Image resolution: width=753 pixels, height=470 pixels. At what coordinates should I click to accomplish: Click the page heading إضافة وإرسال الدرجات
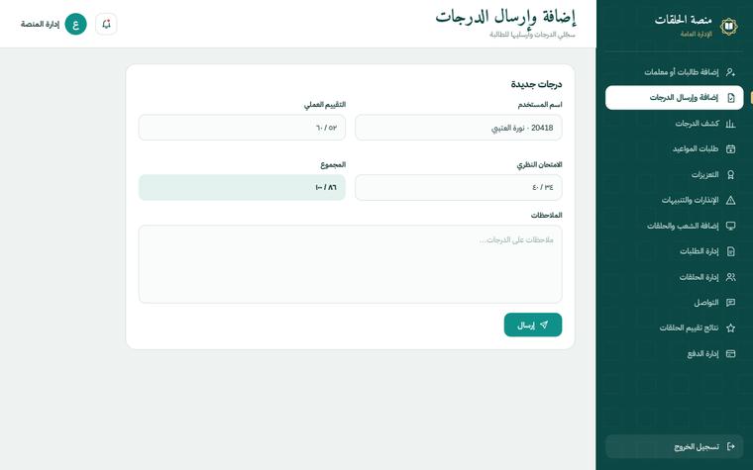click(x=505, y=17)
